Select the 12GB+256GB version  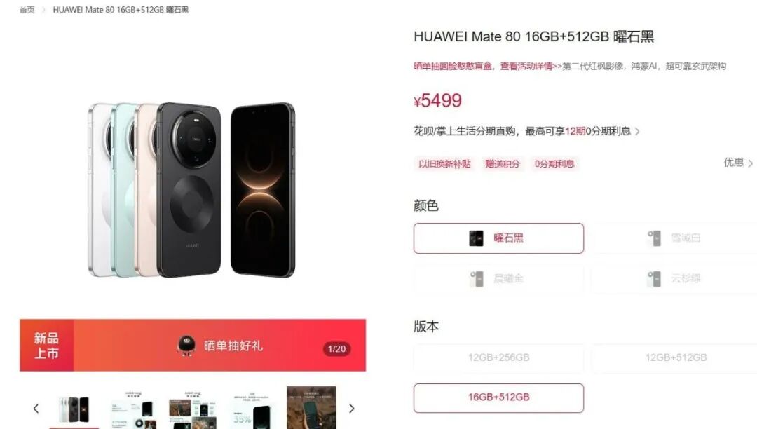click(x=498, y=357)
